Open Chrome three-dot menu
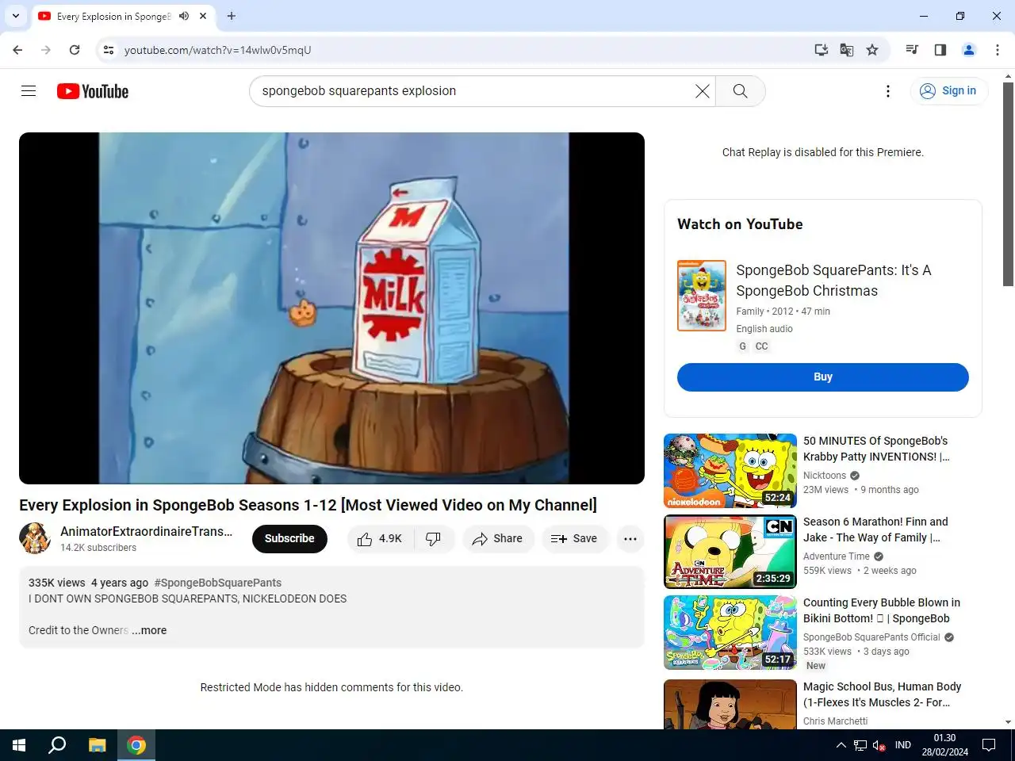 998,50
